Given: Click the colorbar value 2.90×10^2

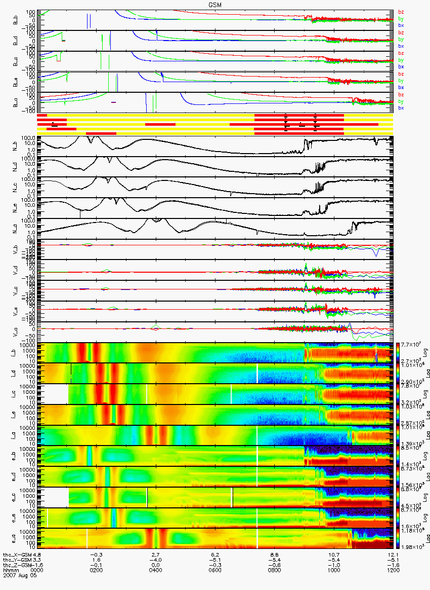Looking at the screenshot, I should click(412, 382).
